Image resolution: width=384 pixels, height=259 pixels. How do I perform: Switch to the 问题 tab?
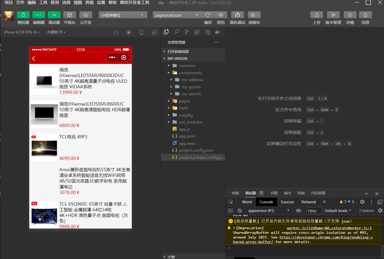pyautogui.click(x=274, y=193)
